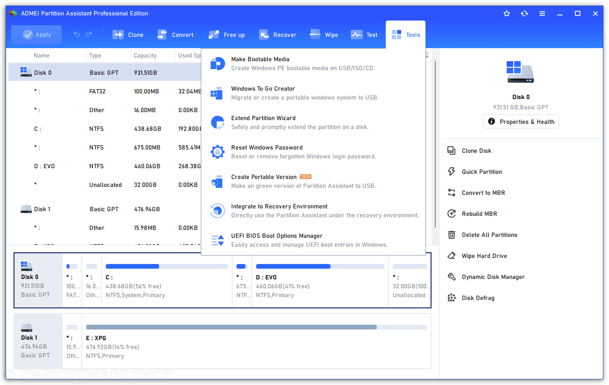The image size is (609, 385).
Task: Select the C: partition block in the disk map
Action: [167, 280]
